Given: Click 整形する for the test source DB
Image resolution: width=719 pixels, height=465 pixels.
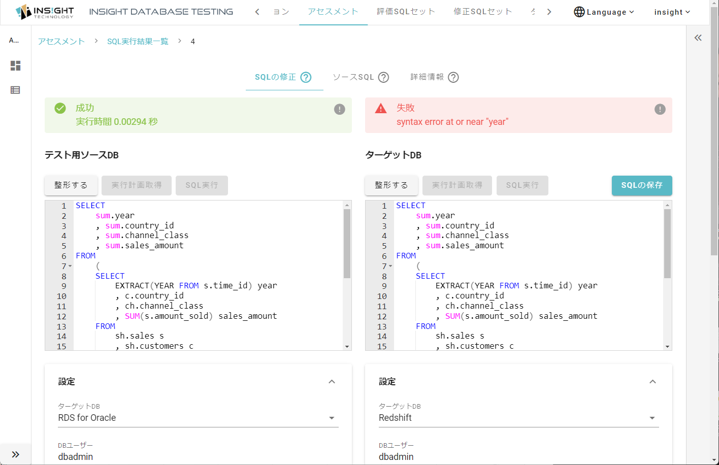Looking at the screenshot, I should (71, 185).
